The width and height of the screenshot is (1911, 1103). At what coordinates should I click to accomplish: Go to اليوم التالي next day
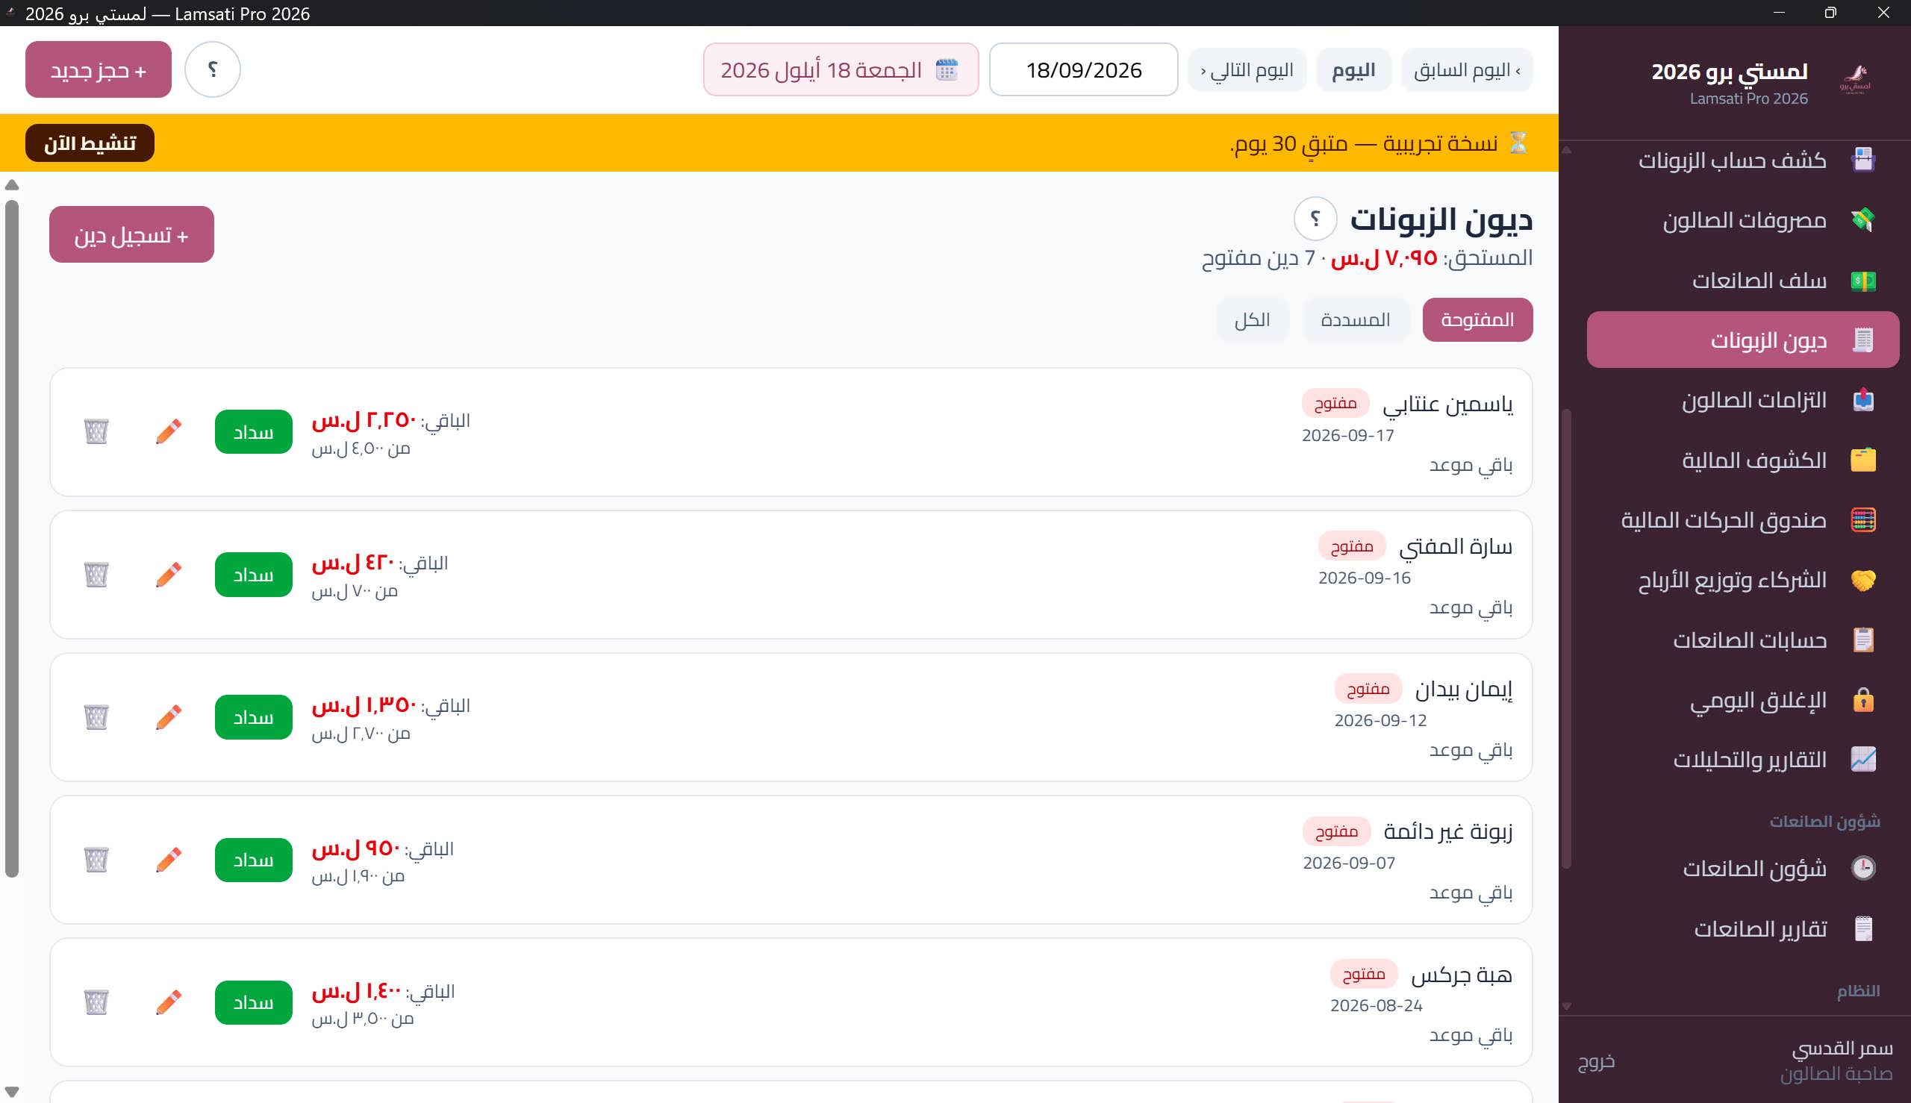coord(1247,69)
